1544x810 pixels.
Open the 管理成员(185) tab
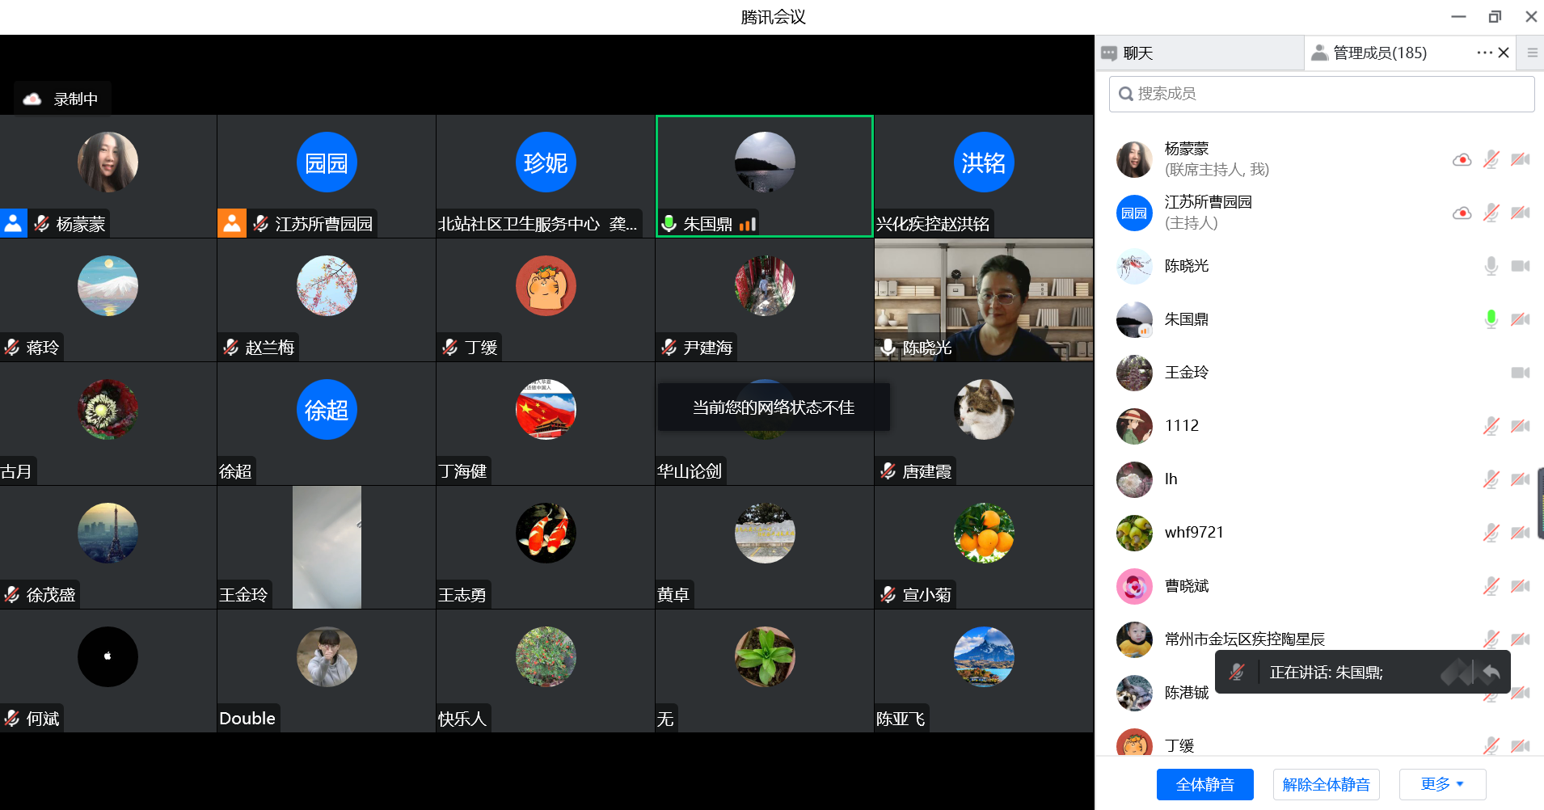pyautogui.click(x=1379, y=53)
